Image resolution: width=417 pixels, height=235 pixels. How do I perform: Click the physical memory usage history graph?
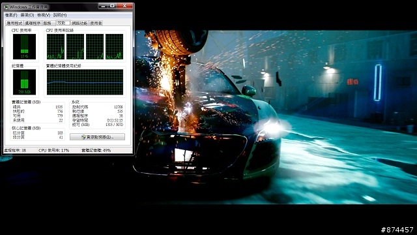click(85, 82)
